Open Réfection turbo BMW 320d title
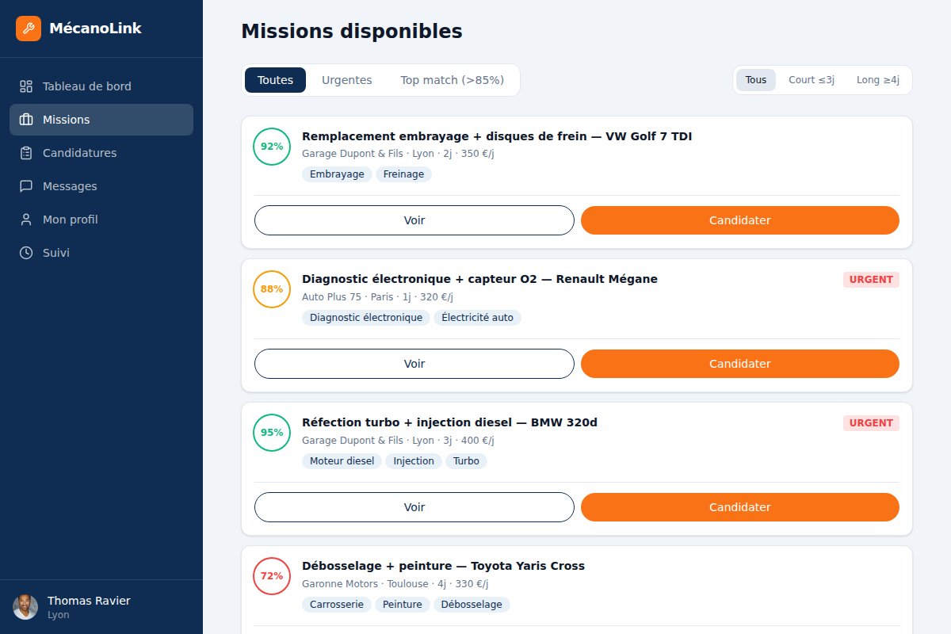The width and height of the screenshot is (951, 634). [449, 422]
